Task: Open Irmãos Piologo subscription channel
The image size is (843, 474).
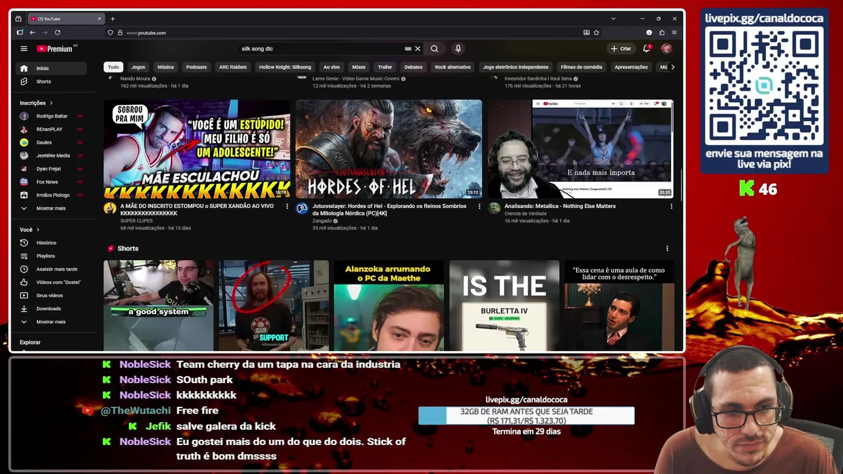Action: pyautogui.click(x=51, y=196)
